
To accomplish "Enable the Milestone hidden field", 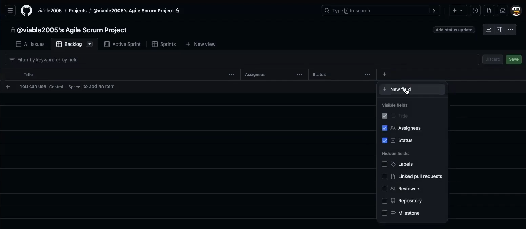I will (x=385, y=213).
